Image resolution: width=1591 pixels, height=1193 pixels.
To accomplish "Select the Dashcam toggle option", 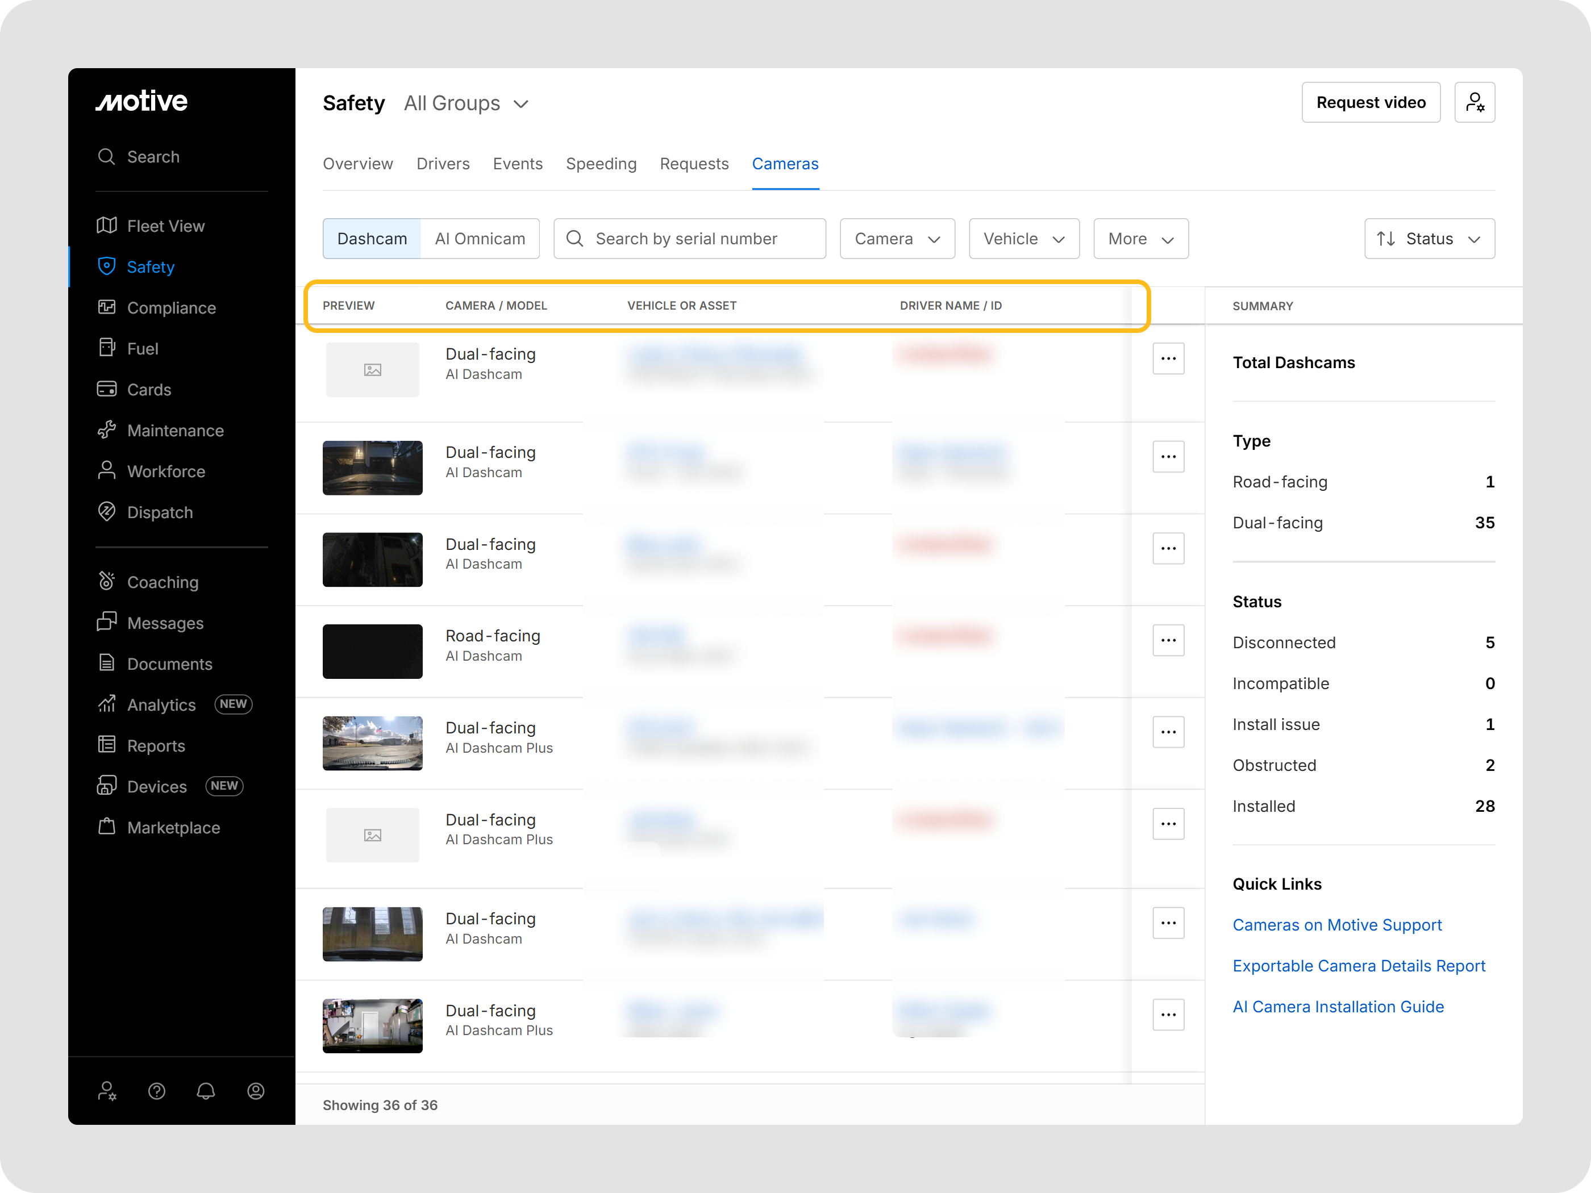I will 372,239.
